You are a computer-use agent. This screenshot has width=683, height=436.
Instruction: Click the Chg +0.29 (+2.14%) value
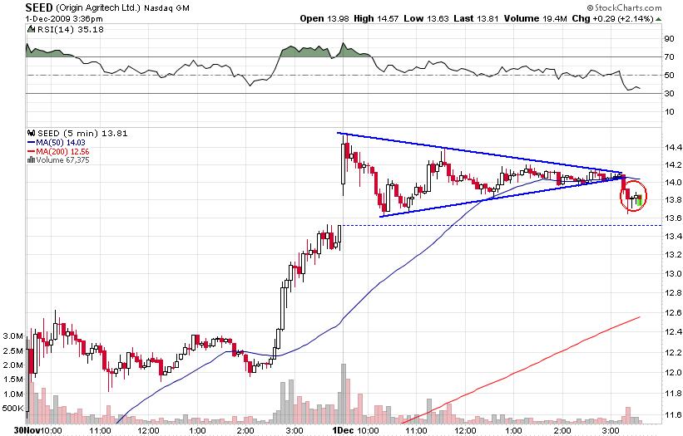(x=612, y=19)
